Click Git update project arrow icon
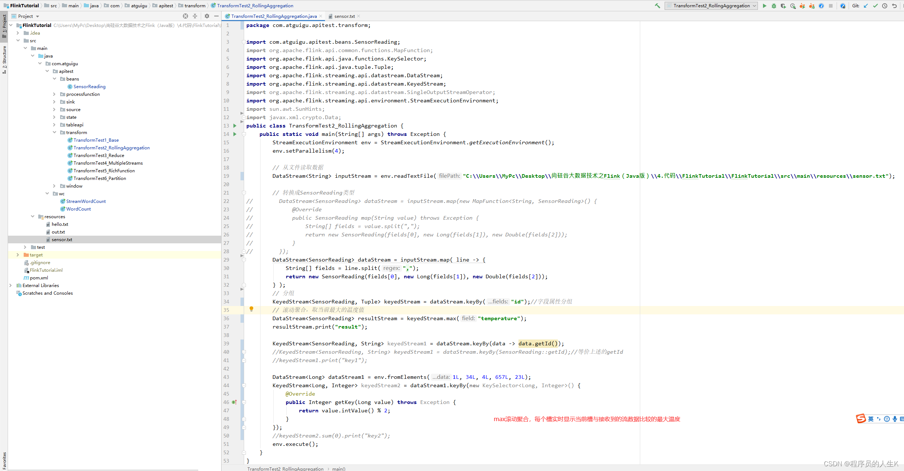The image size is (904, 471). (x=866, y=6)
